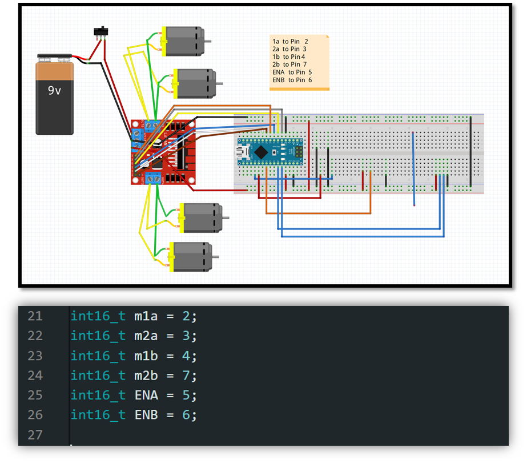Click note line '1a to Pin 2'
Viewport: 527px width, 464px height.
[x=291, y=41]
